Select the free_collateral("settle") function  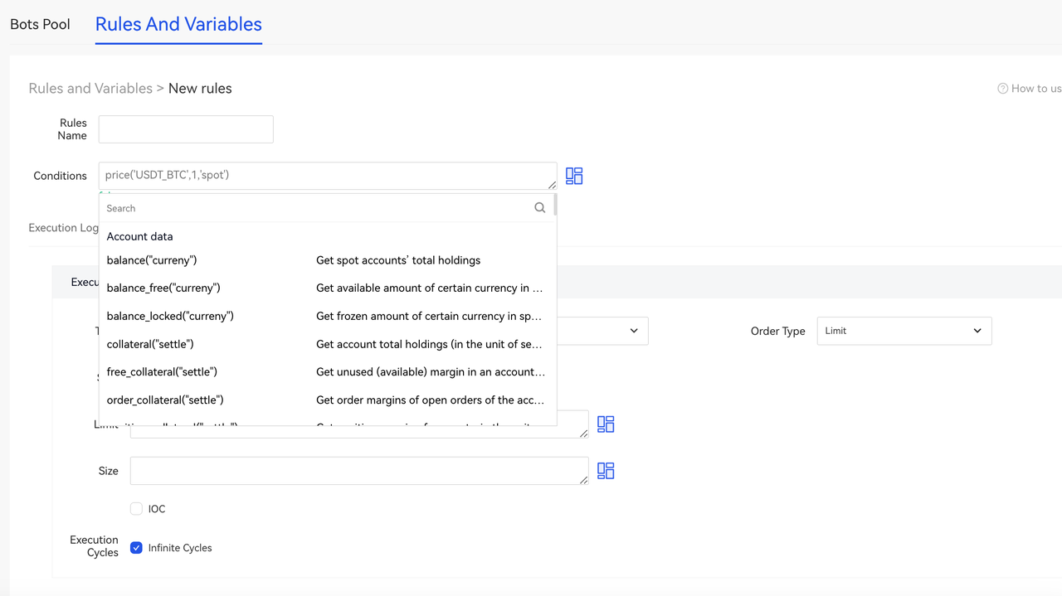tap(162, 372)
